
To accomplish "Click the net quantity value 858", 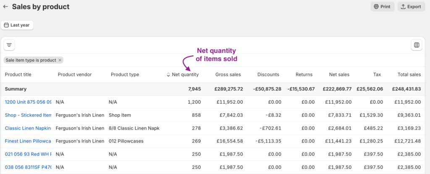I will (x=197, y=115).
